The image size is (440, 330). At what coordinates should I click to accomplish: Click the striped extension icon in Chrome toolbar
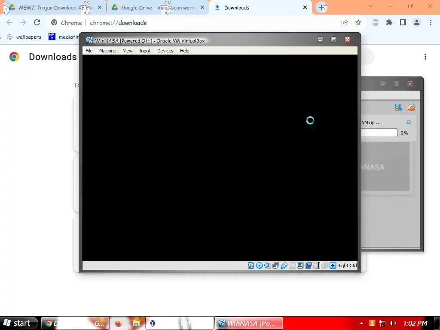(x=376, y=22)
